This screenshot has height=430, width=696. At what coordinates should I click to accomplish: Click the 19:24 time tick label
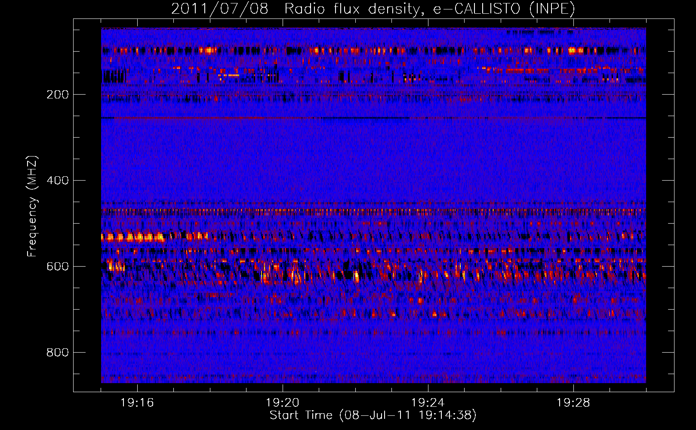coord(428,403)
